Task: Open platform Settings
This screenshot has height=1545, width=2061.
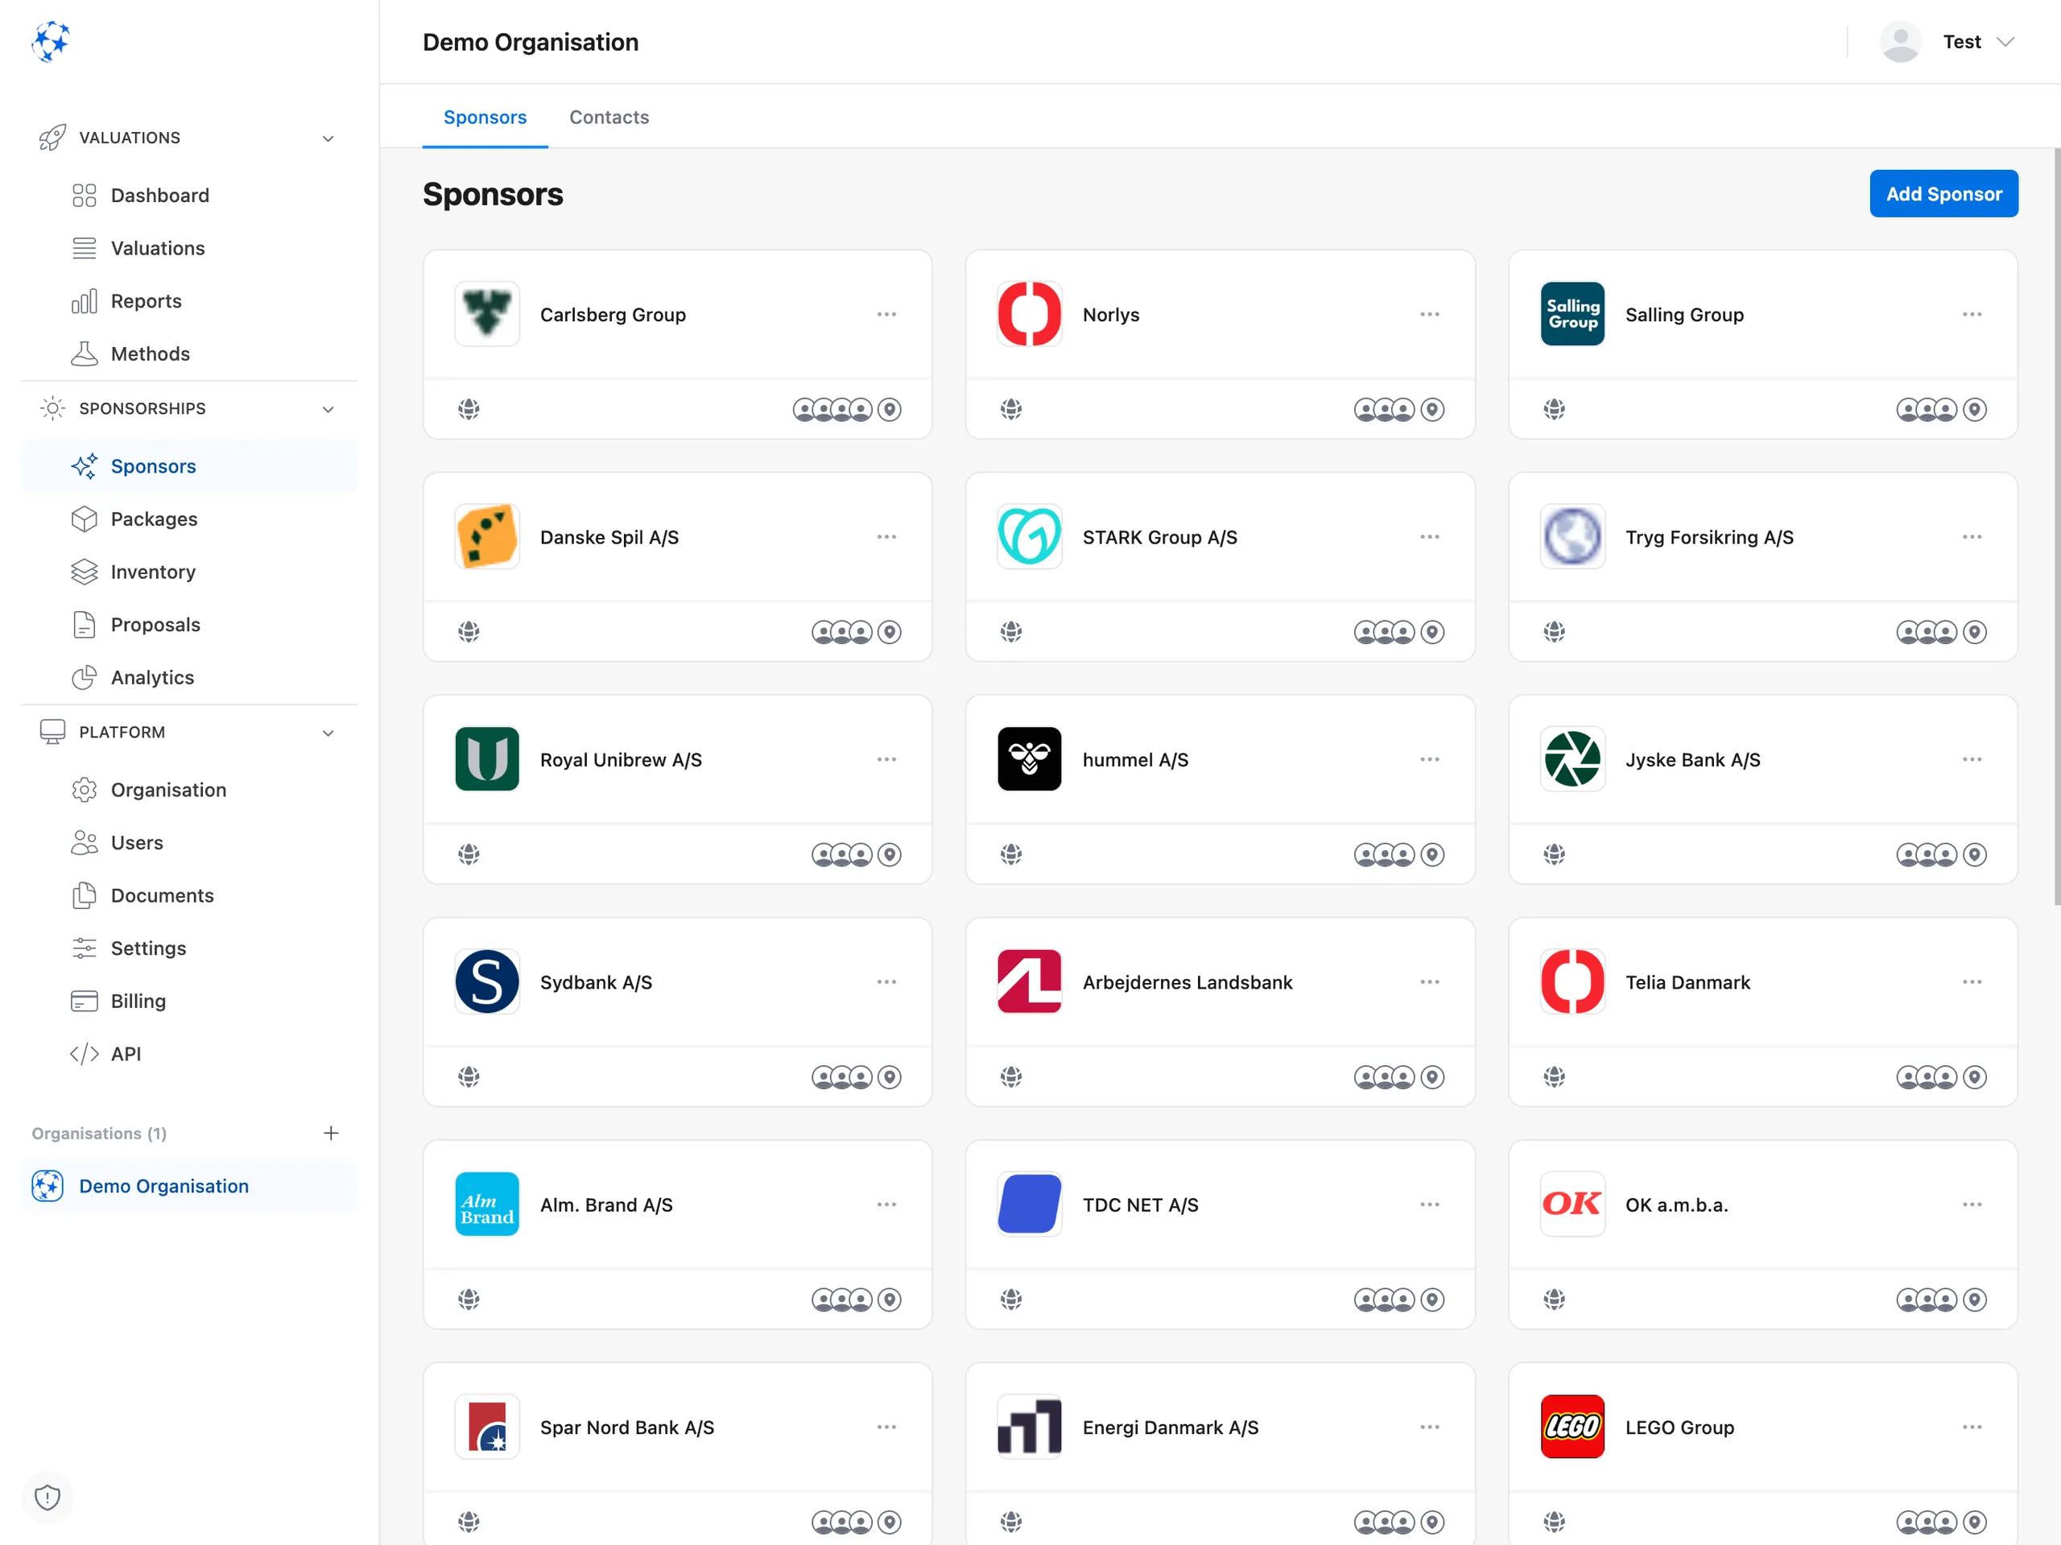Action: tap(189, 948)
